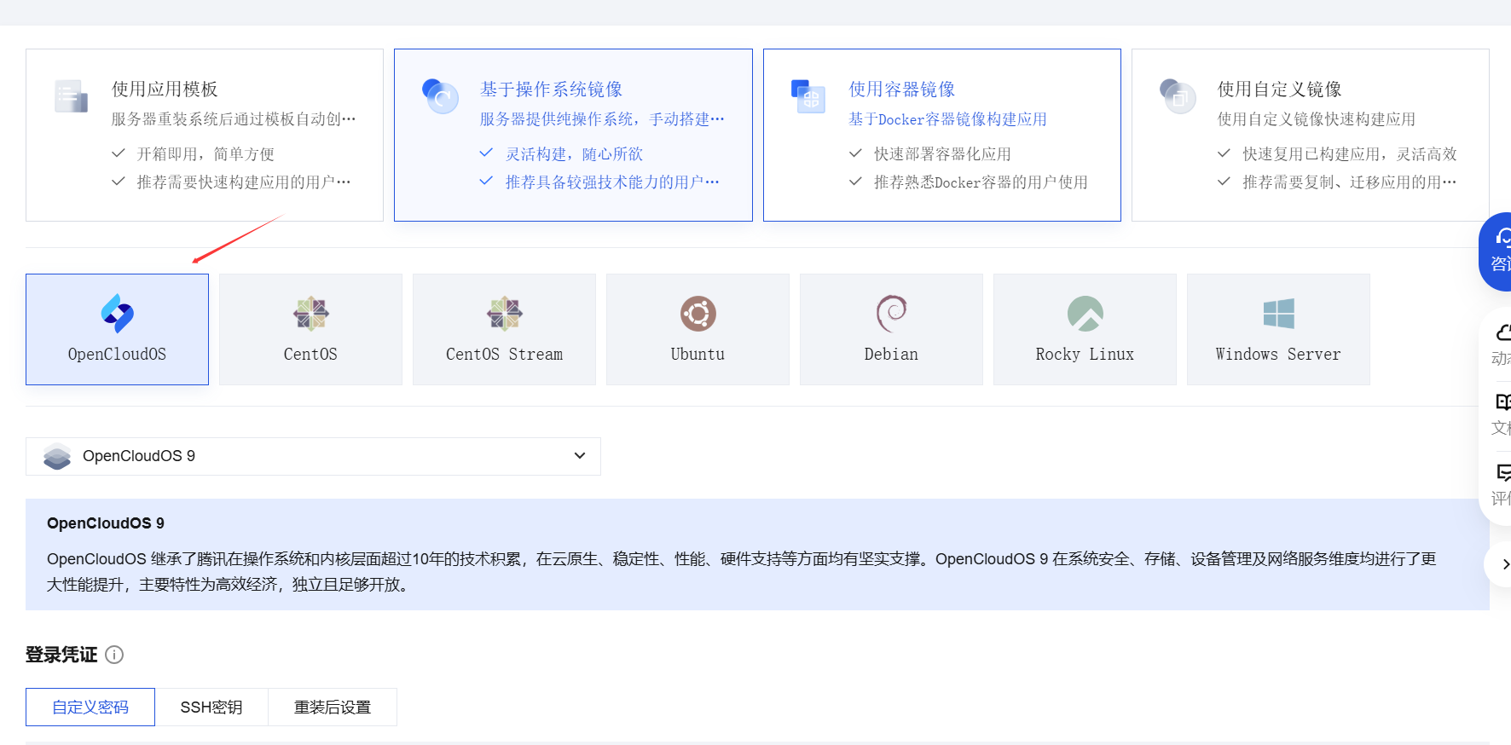The height and width of the screenshot is (745, 1511).
Task: Select the CentOS Stream logo icon
Action: [505, 314]
